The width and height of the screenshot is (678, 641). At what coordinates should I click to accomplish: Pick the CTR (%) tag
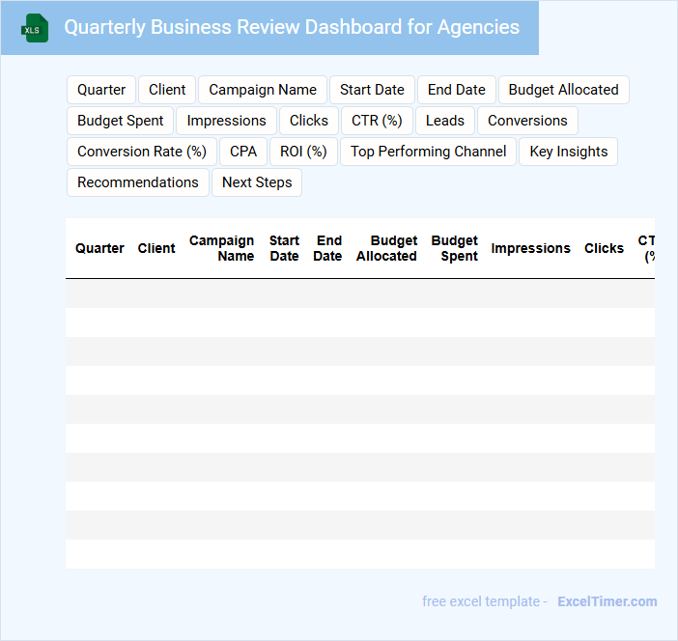tap(377, 121)
